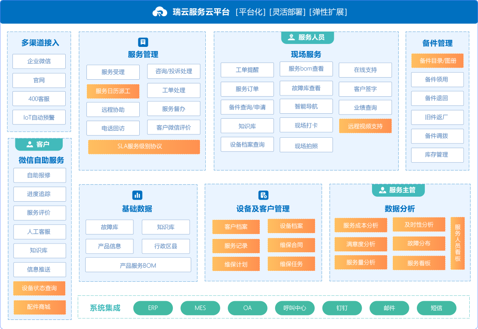
Task: Click the icon above the 服务管理 heading
Action: (x=143, y=42)
